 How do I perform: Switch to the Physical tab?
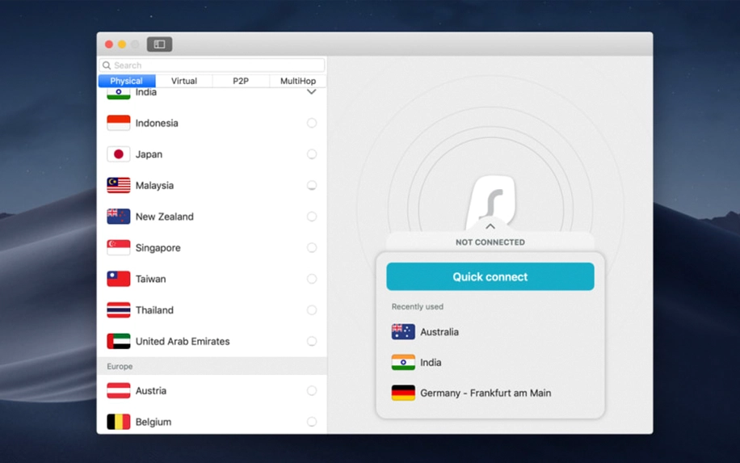[127, 81]
